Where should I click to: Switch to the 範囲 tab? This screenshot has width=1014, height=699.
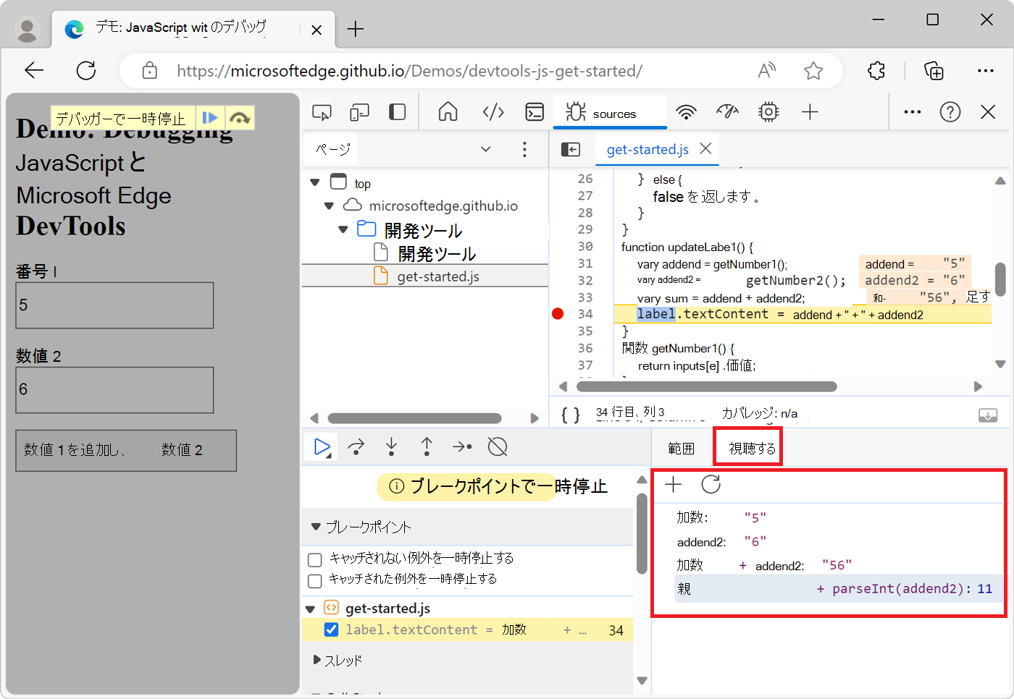click(681, 447)
